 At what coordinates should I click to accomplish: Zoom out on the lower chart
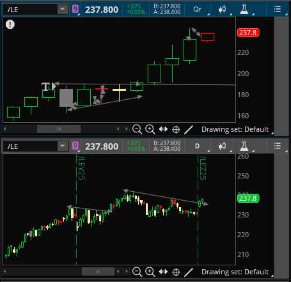pyautogui.click(x=137, y=272)
